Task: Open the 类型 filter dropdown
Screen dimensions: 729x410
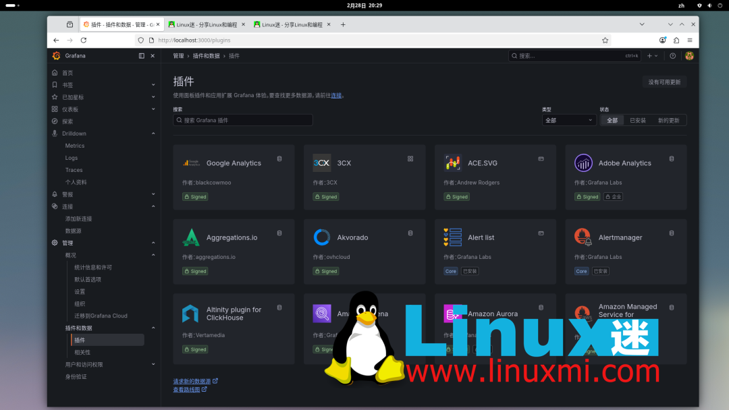Action: (569, 119)
